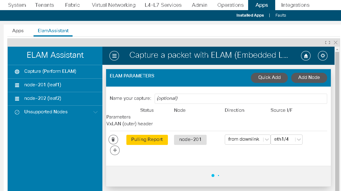This screenshot has height=191, width=341.
Task: Click the Unsupported Nodes prohibited icon
Action: point(17,112)
